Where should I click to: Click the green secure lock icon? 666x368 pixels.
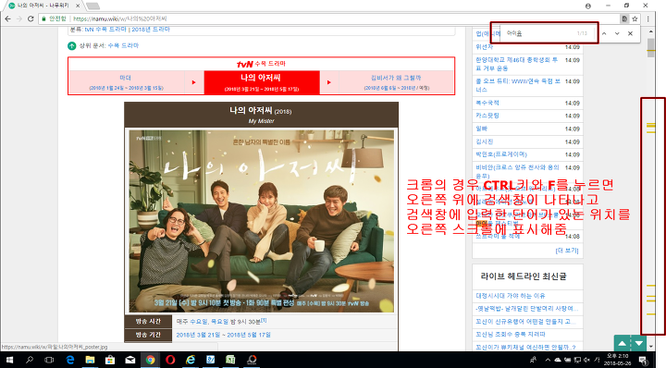point(43,18)
